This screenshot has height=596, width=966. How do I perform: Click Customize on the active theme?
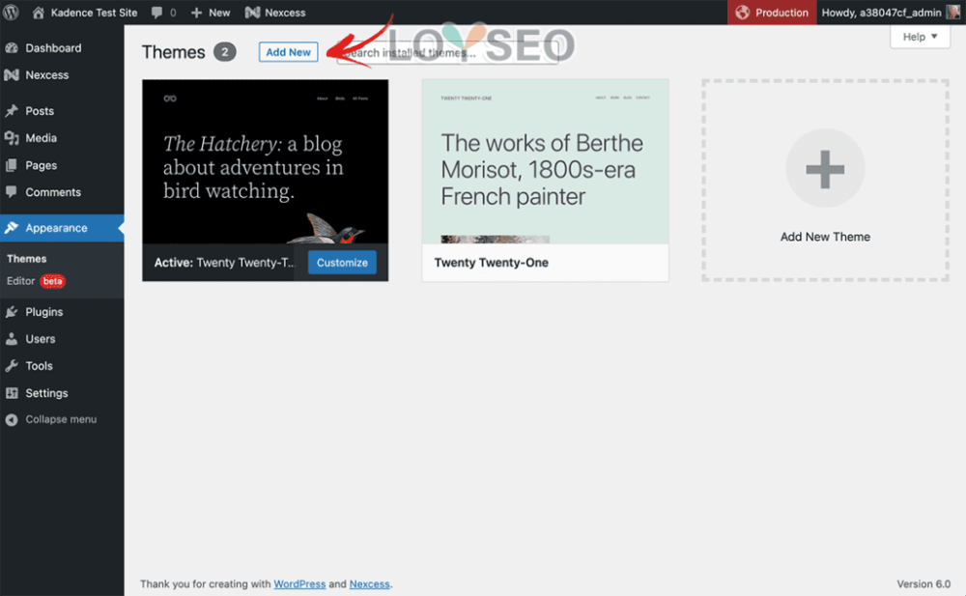(x=342, y=263)
